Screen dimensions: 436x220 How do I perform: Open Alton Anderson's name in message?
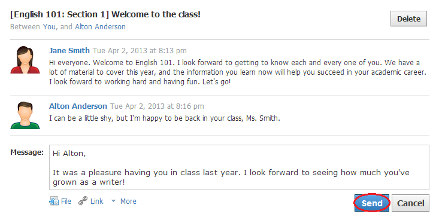(x=78, y=106)
